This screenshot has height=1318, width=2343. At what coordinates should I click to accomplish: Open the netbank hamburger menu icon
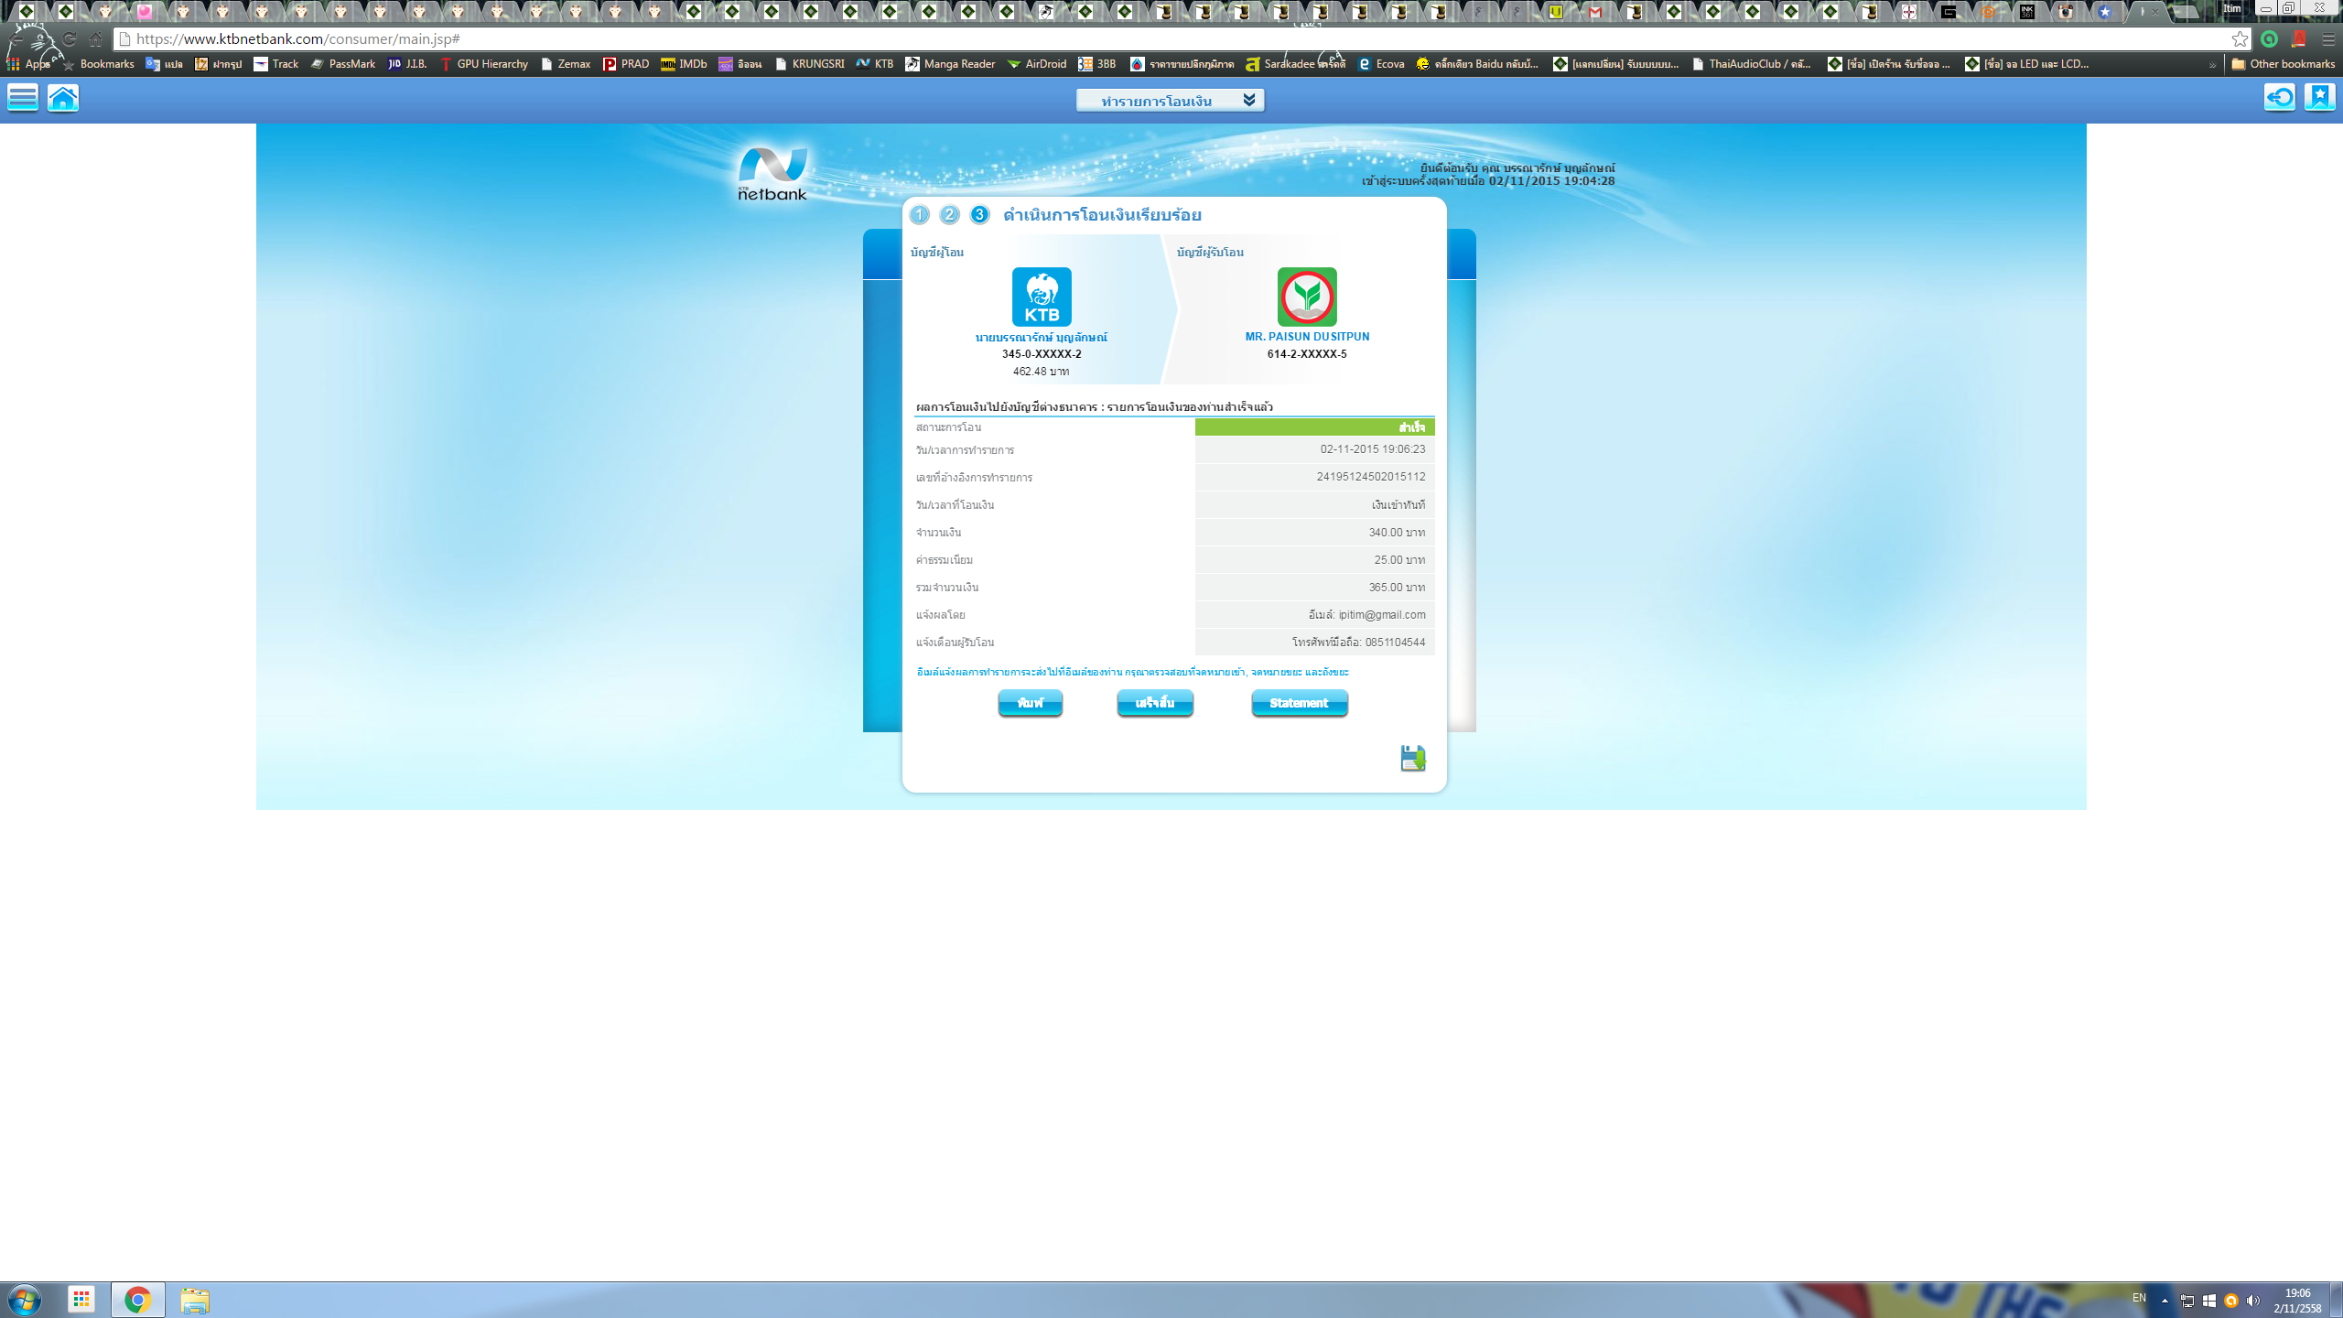[23, 97]
